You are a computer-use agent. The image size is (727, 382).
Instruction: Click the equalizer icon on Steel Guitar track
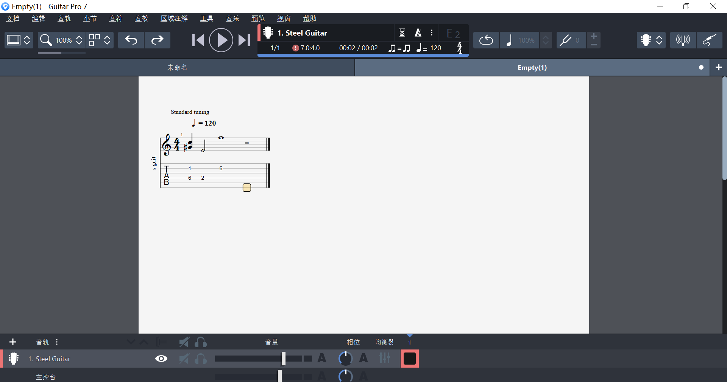385,359
